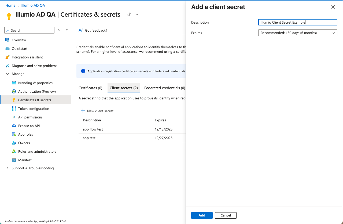Click Illumio AD QA breadcrumb link
This screenshot has height=224, width=343.
coord(33,5)
